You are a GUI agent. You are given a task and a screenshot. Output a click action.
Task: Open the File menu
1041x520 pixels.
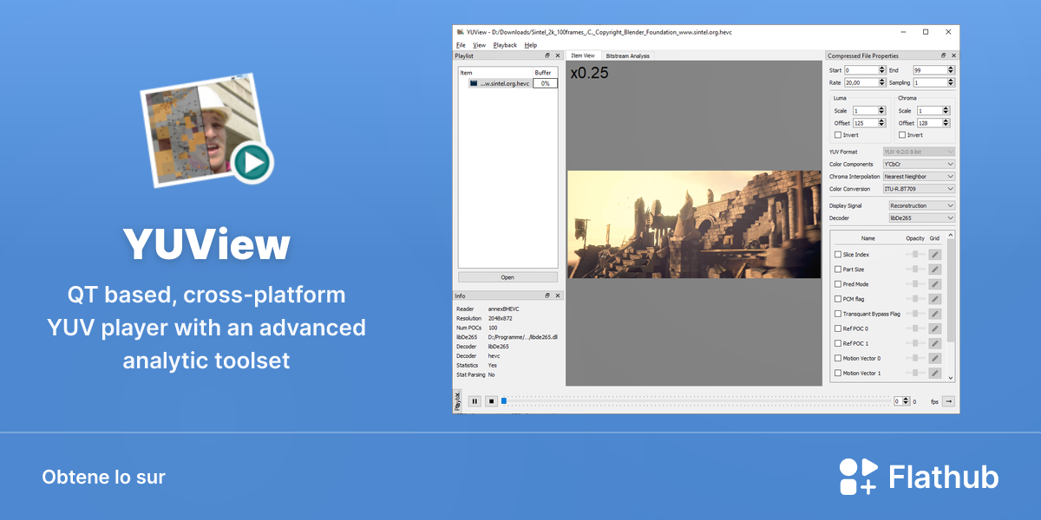coord(462,45)
